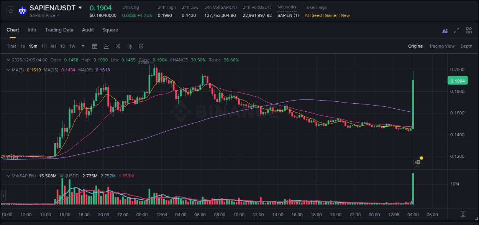Click the candlestick display icon
This screenshot has height=225, width=479.
(118, 46)
